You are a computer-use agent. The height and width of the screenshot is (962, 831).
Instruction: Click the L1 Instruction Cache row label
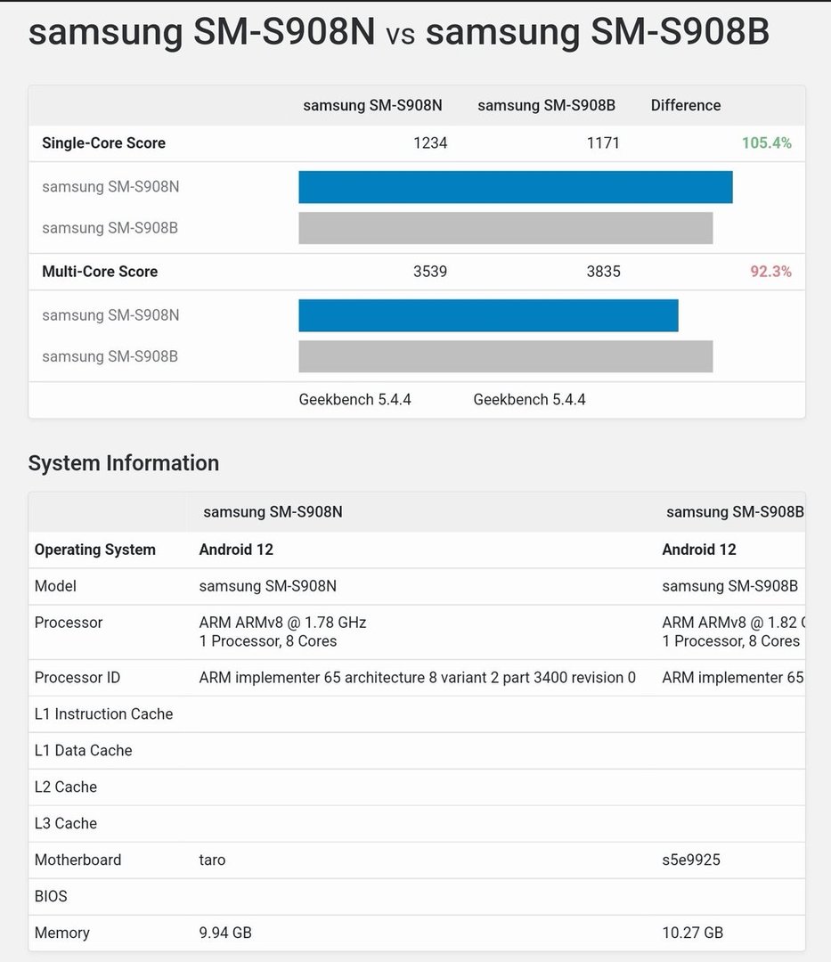[x=103, y=714]
